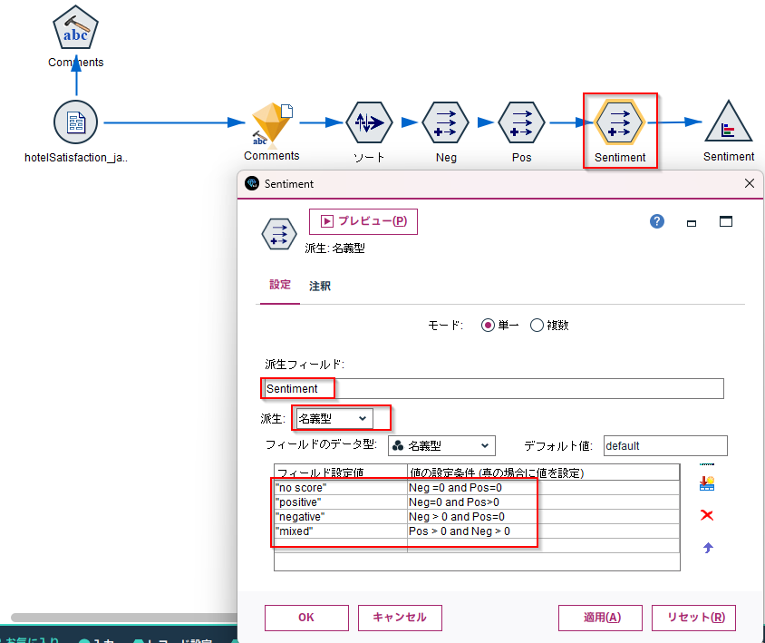This screenshot has width=765, height=643.
Task: Click the OK button
Action: [x=306, y=618]
